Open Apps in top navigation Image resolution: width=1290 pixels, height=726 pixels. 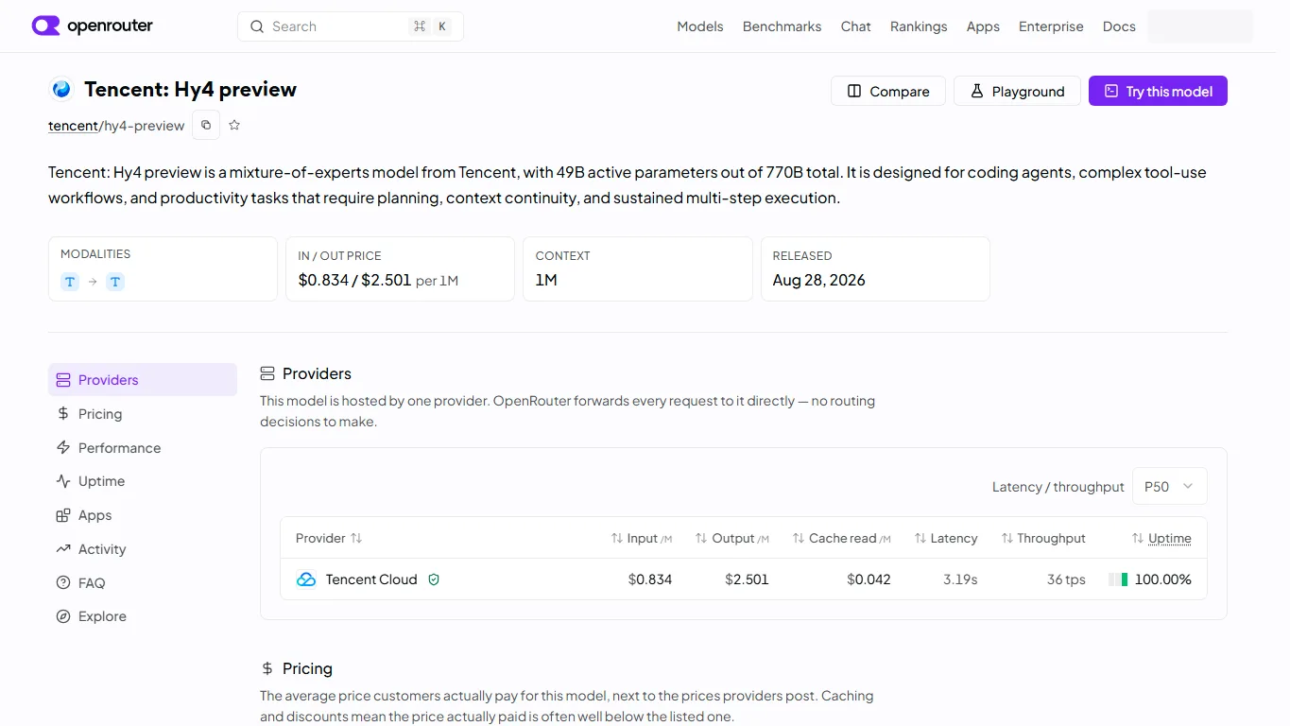[983, 26]
